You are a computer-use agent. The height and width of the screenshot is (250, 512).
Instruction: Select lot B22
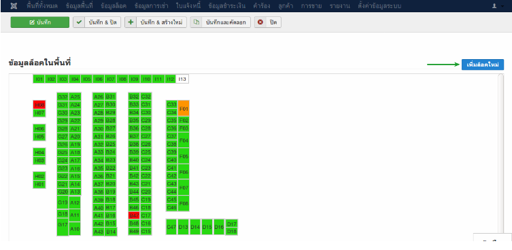click(x=111, y=168)
